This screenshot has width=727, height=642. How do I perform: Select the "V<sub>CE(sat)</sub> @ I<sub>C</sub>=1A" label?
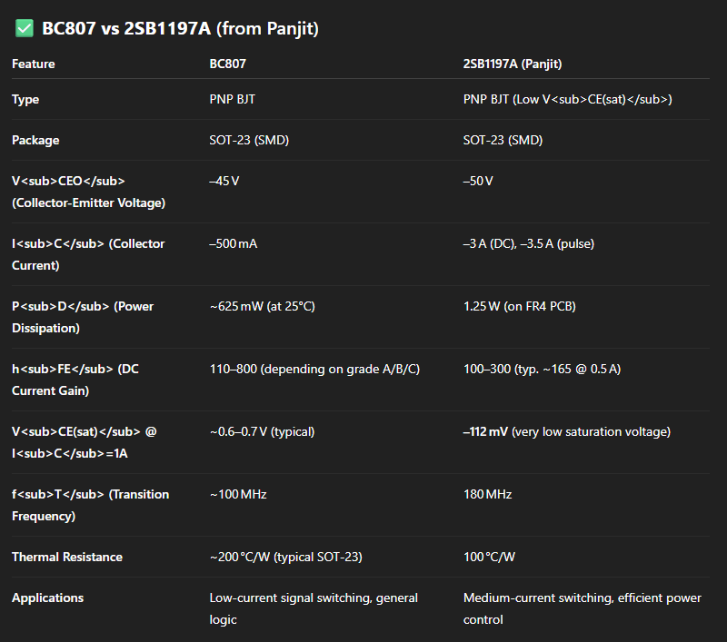tap(85, 442)
